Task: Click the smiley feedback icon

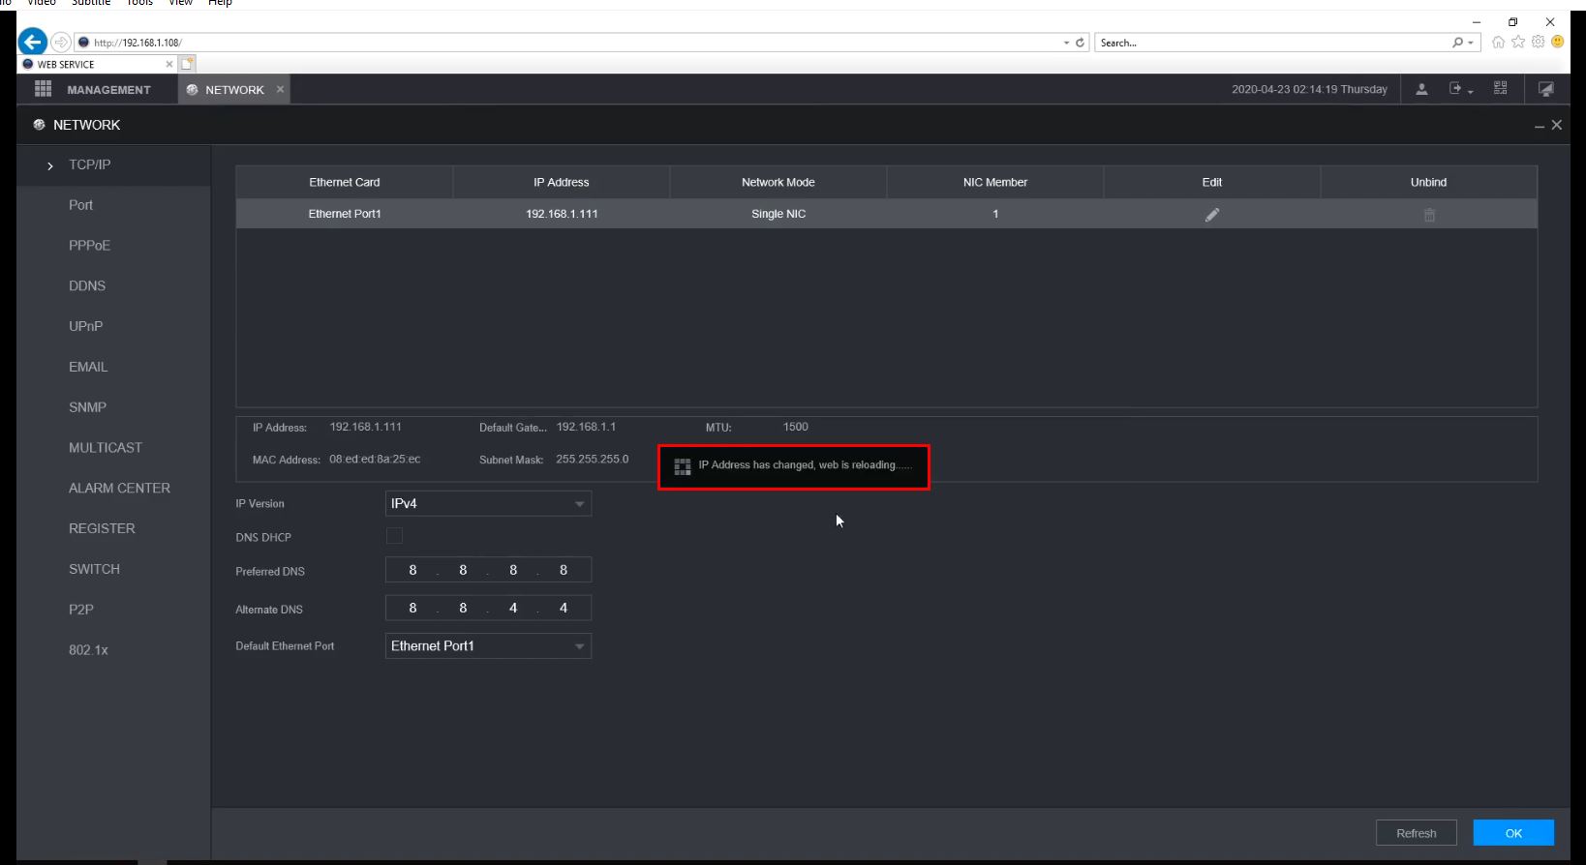Action: click(1557, 42)
